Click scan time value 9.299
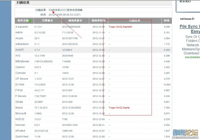Screen dimensions: 200x140 click(x=167, y=27)
